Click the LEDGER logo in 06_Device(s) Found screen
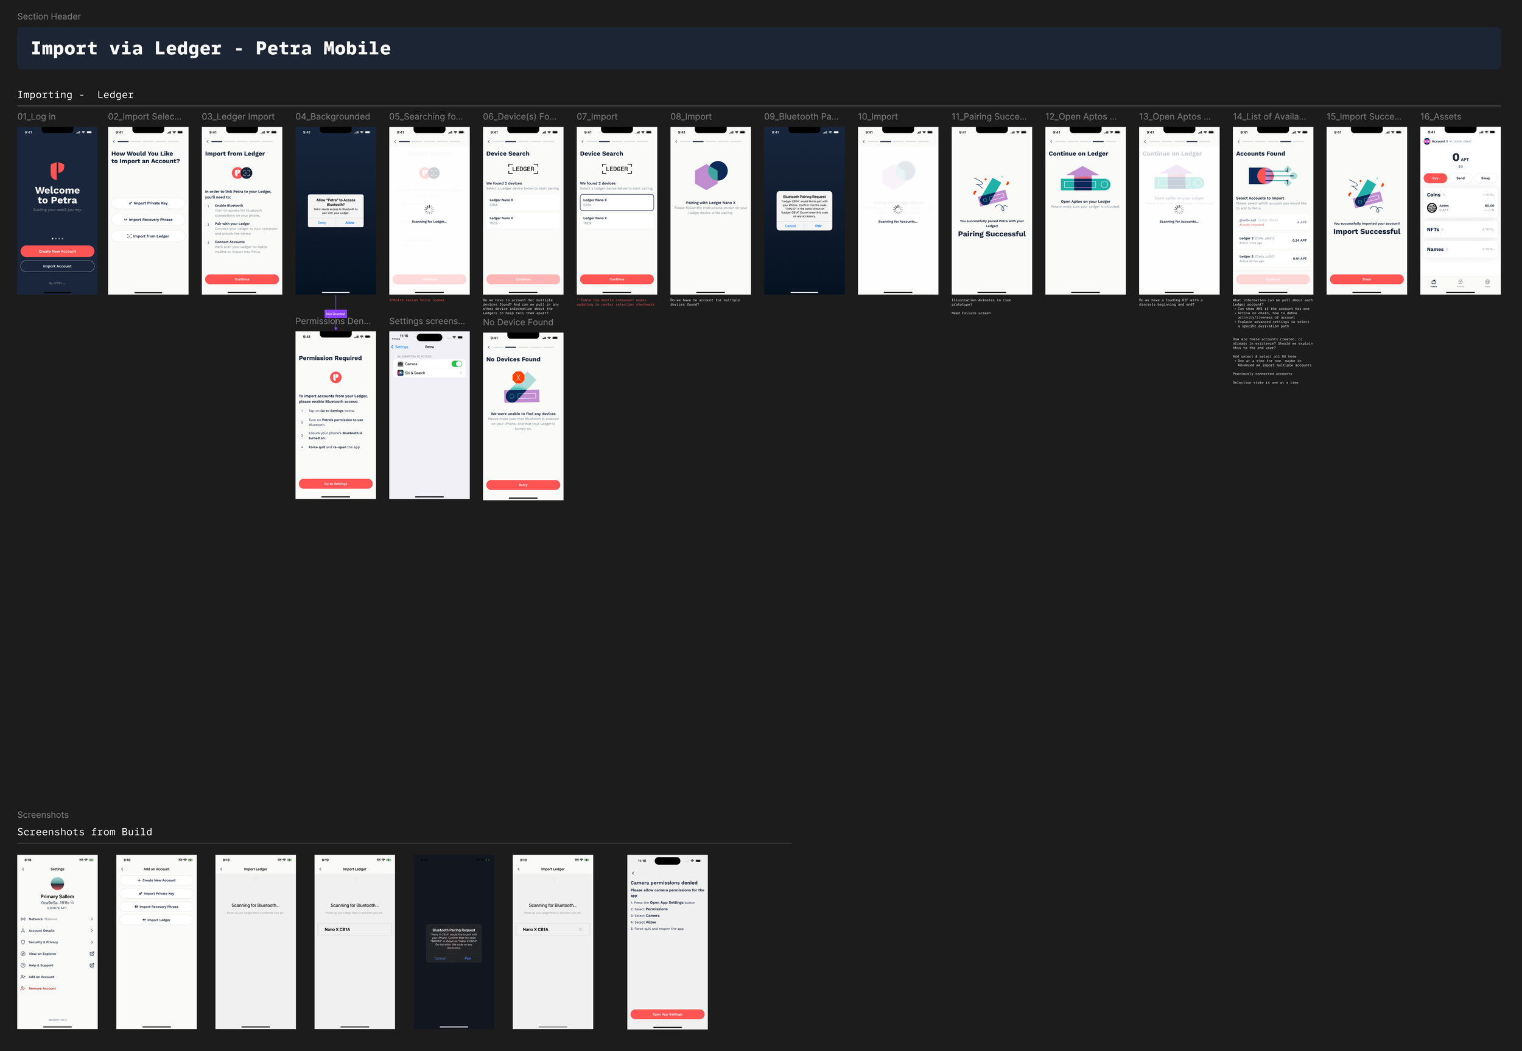1522x1051 pixels. (x=524, y=169)
